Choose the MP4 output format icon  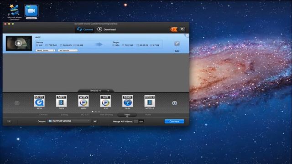pyautogui.click(x=61, y=101)
